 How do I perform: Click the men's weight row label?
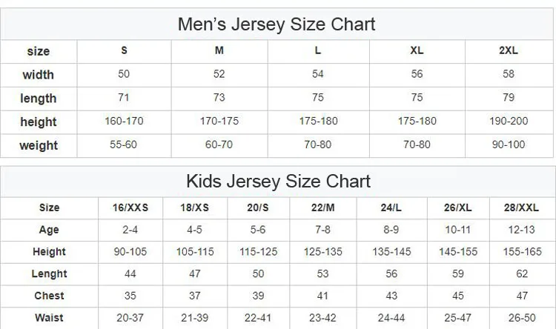click(39, 145)
